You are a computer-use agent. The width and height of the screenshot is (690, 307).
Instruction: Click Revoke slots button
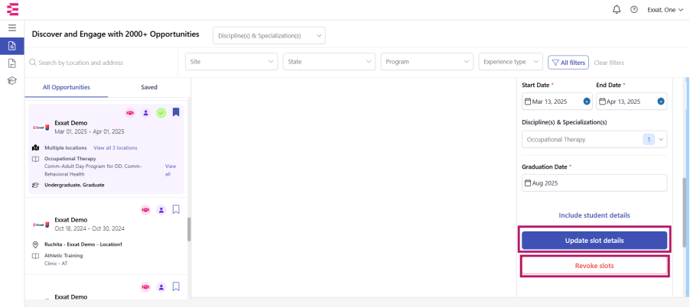(594, 266)
